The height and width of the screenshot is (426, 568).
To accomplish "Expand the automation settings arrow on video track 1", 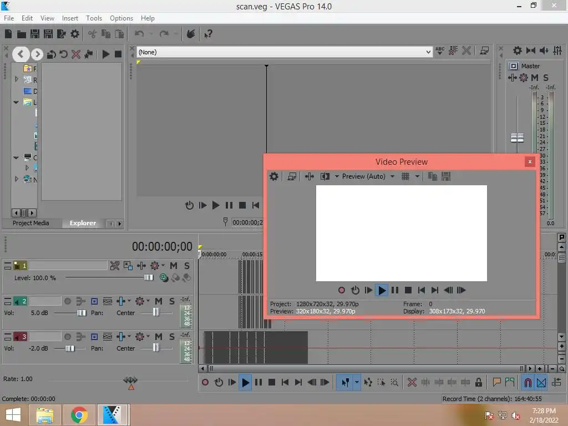I will 163,265.
